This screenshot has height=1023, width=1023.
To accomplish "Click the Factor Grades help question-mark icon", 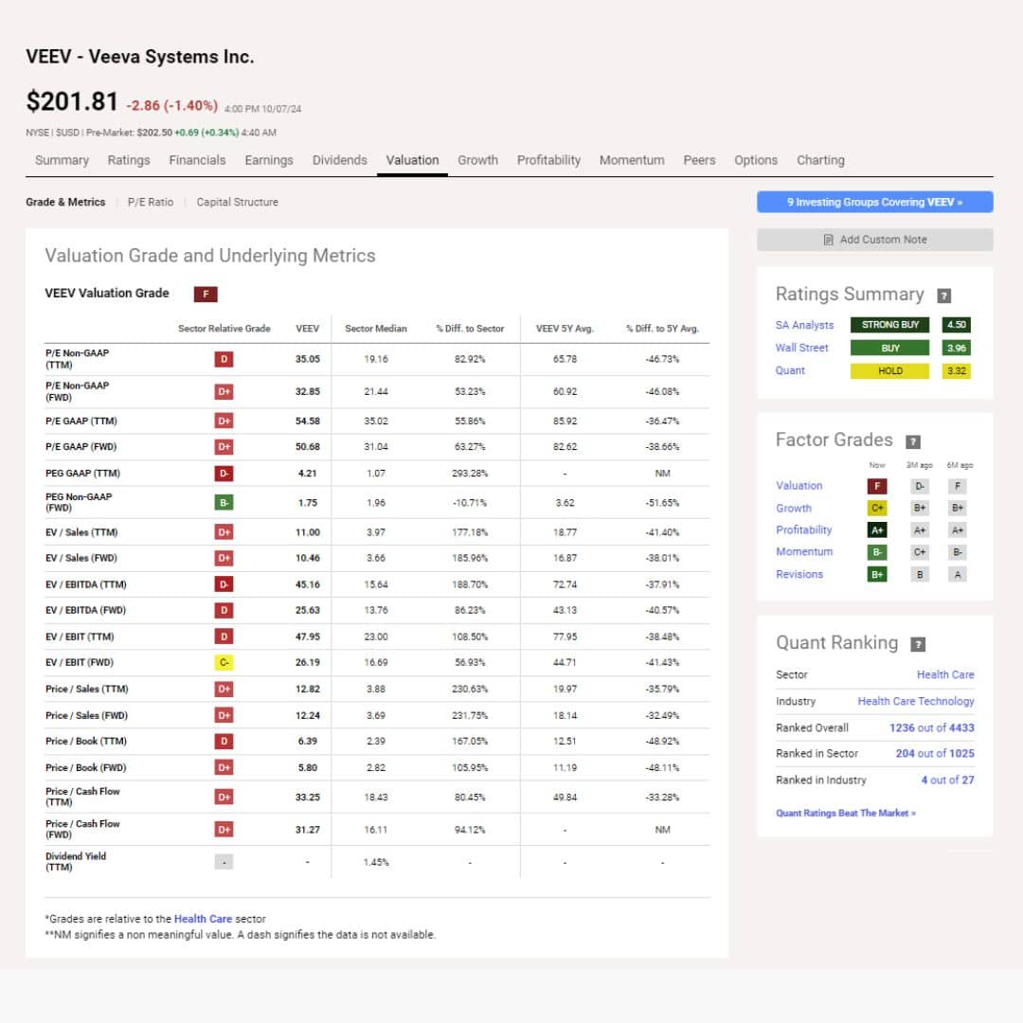I will click(x=913, y=441).
